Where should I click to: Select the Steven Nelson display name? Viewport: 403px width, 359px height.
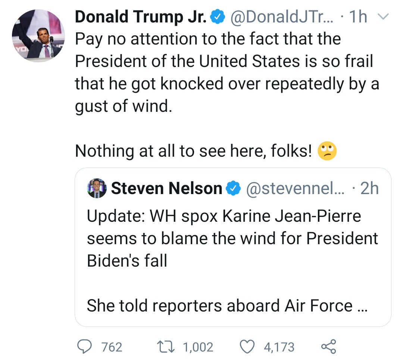coord(166,188)
